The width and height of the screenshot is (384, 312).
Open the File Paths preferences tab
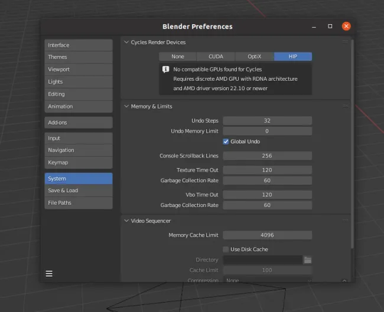click(79, 203)
